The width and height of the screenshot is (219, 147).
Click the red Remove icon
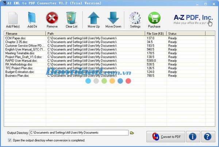tap(52, 18)
